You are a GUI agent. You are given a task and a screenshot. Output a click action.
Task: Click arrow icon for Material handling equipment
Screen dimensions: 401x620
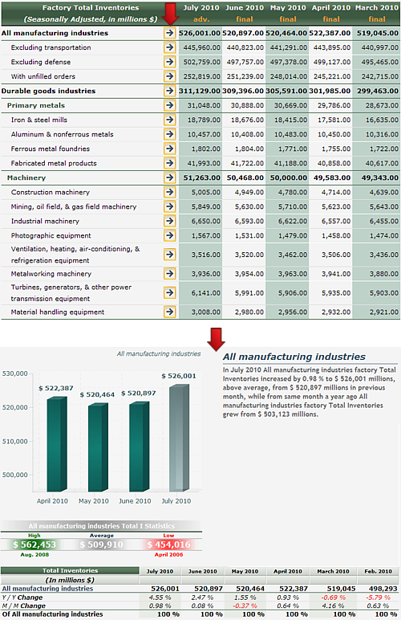pyautogui.click(x=170, y=312)
